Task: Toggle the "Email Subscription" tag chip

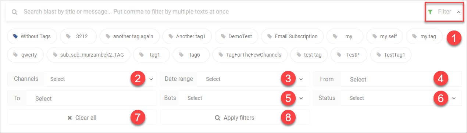Action: 292,36
